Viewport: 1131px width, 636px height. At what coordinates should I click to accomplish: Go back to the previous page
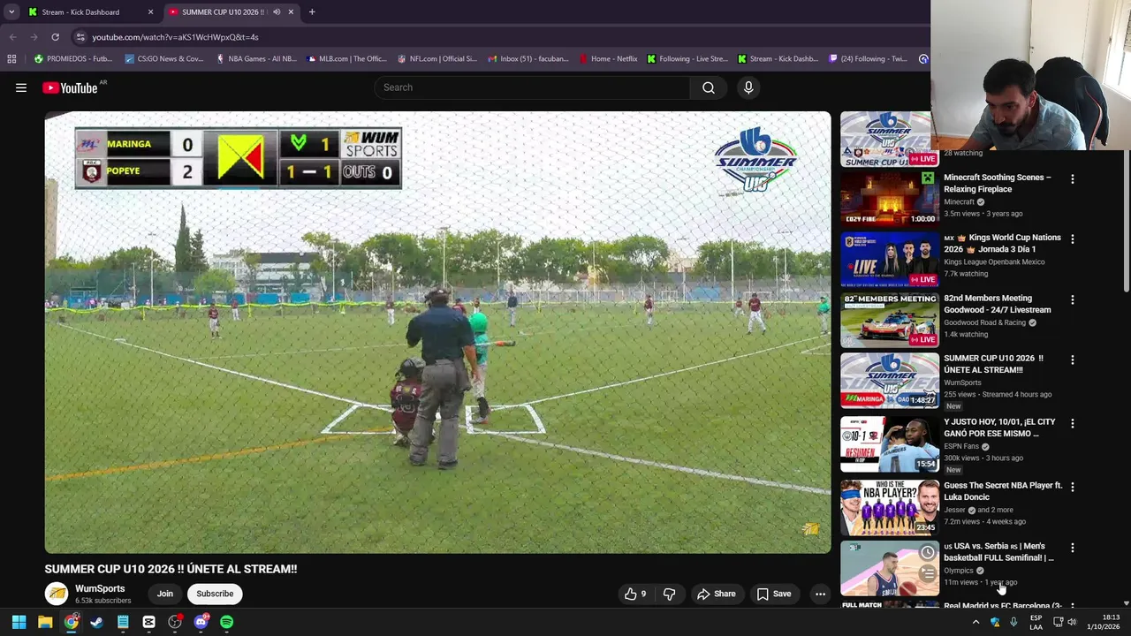pos(12,37)
